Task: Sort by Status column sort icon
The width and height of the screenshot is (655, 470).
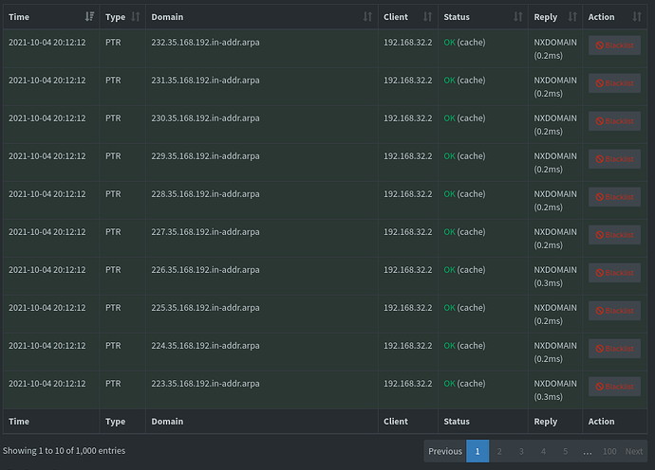Action: click(517, 17)
